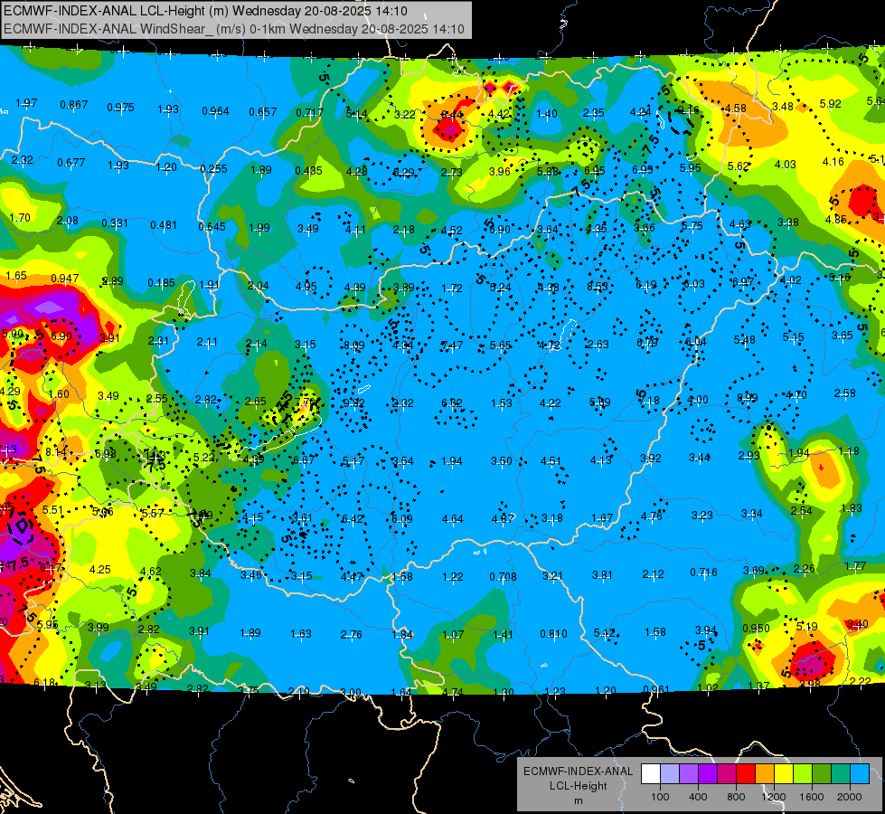Click the grid value 2.32
Image resolution: width=885 pixels, height=814 pixels.
[x=22, y=160]
